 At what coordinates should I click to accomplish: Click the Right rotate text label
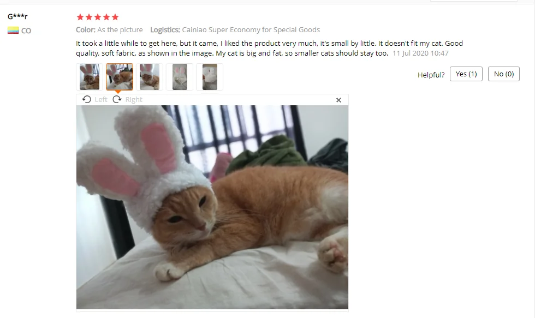tap(134, 99)
